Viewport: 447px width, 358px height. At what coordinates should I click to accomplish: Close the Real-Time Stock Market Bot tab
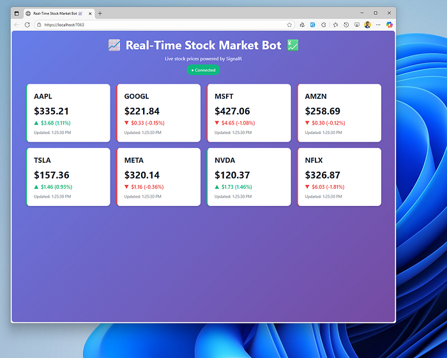coord(89,13)
